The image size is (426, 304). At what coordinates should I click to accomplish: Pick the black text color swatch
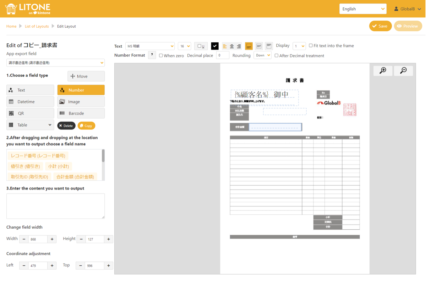(x=215, y=46)
